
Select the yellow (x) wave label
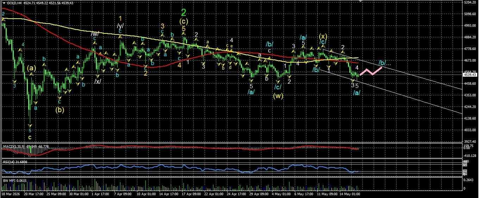(x=323, y=36)
